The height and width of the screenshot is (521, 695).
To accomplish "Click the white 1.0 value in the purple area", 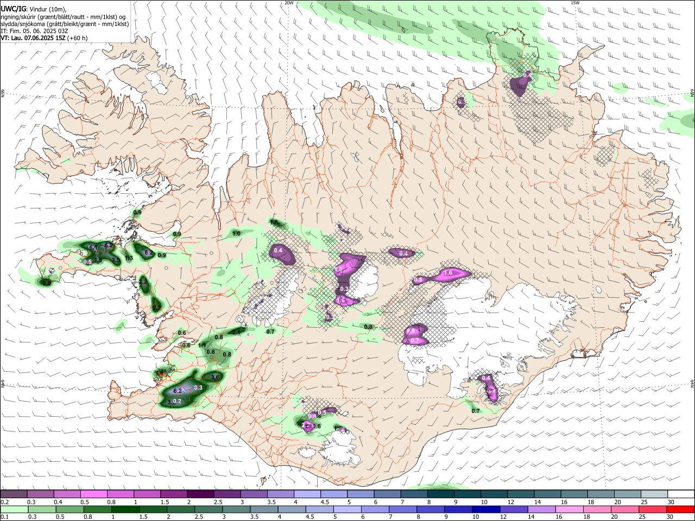I will click(x=339, y=269).
